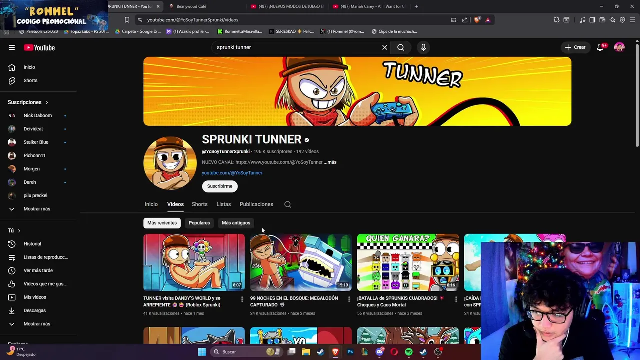640x360 pixels.
Task: Click the SPRUNKI TUNNER channel avatar
Action: point(170,163)
